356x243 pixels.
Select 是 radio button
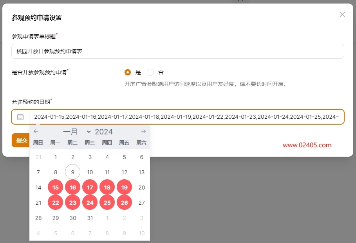(x=128, y=72)
